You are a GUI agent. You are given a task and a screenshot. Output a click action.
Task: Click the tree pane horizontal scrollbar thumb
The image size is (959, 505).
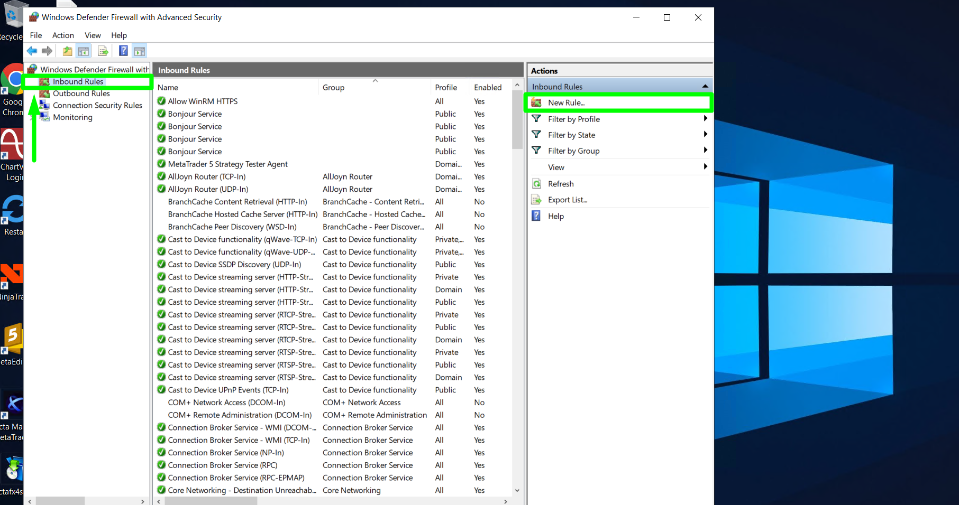(60, 501)
